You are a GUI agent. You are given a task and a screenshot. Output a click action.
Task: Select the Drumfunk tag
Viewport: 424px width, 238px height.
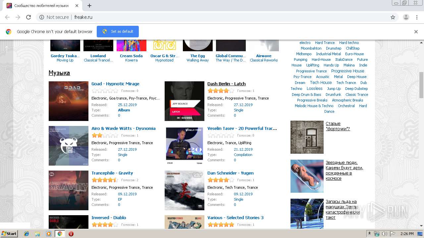(x=333, y=95)
